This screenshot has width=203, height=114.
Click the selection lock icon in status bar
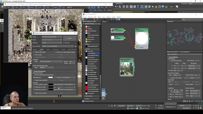pyautogui.click(x=112, y=106)
